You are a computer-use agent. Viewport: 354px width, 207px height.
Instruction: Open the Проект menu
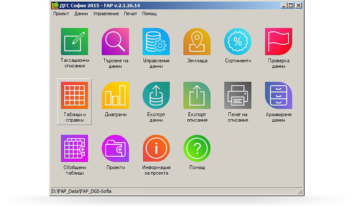[x=61, y=14]
